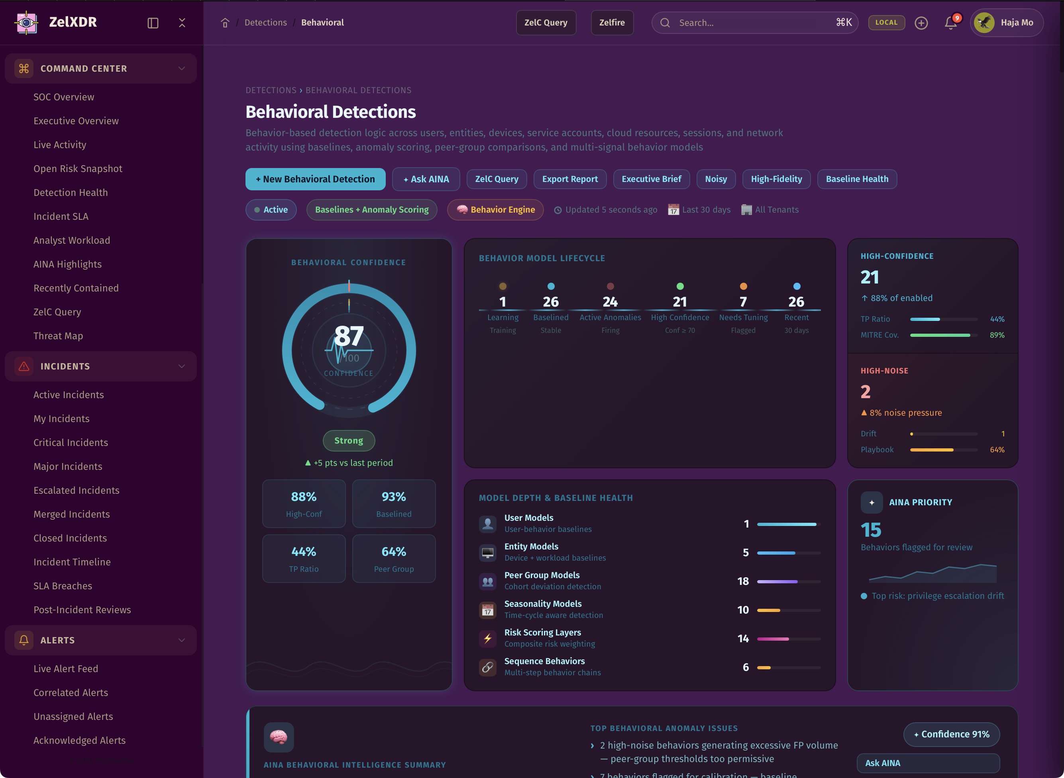Click the Search input field
Viewport: 1064px width, 778px height.
[x=754, y=23]
